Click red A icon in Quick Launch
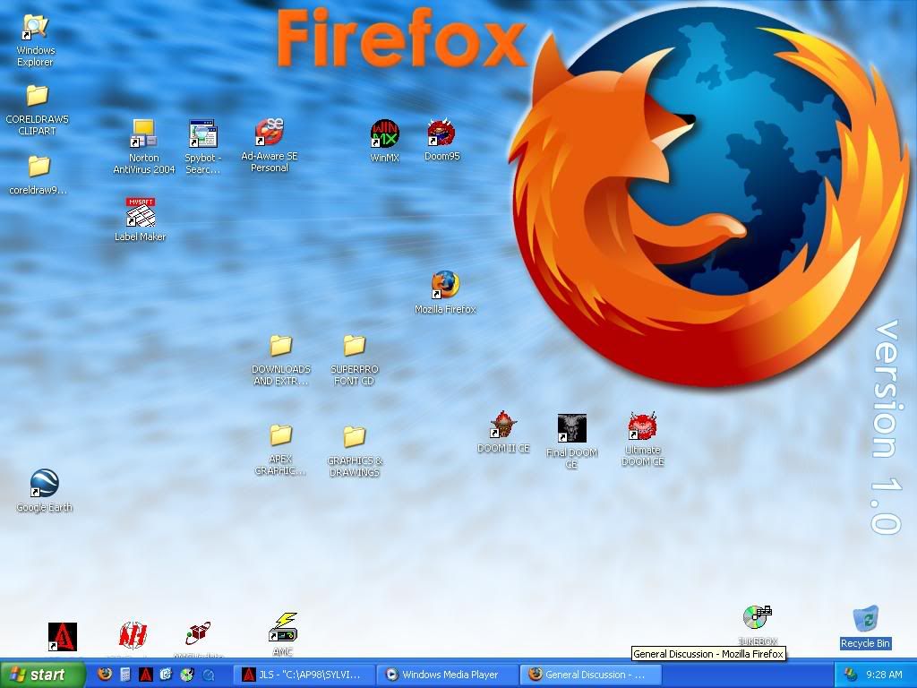Screen dimensions: 917x688 pyautogui.click(x=146, y=675)
